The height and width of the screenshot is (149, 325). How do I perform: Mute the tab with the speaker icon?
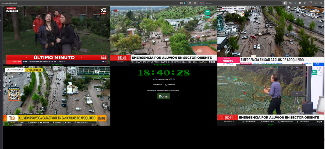316,3
